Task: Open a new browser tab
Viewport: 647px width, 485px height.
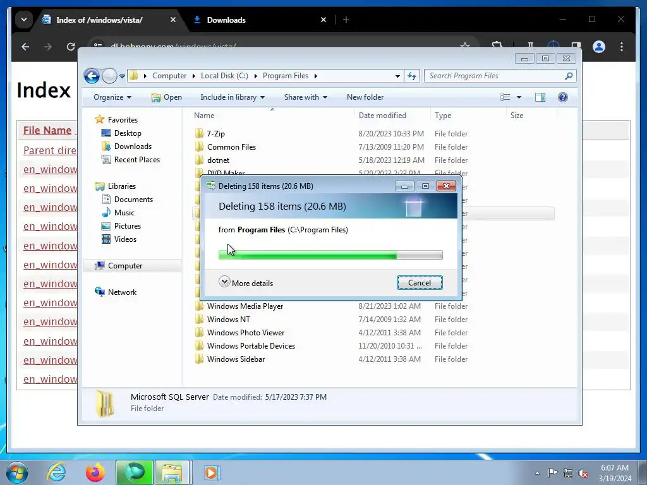Action: coord(346,20)
